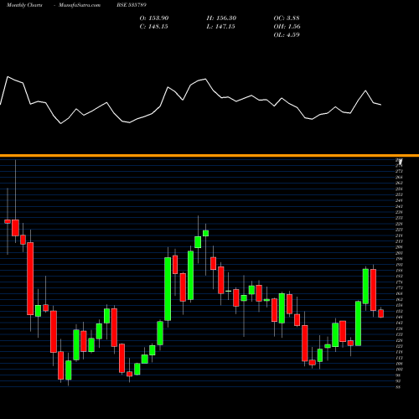This screenshot has width=419, height=419.
Task: Click the "OH: 1.56" value
Action: tap(287, 27)
